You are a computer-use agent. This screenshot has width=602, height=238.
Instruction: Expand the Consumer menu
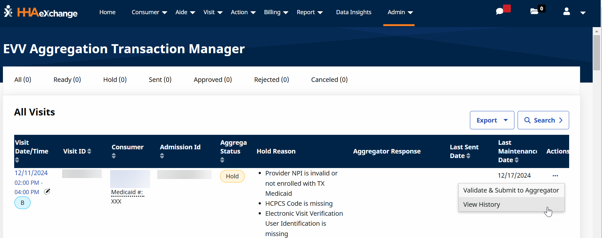click(149, 12)
